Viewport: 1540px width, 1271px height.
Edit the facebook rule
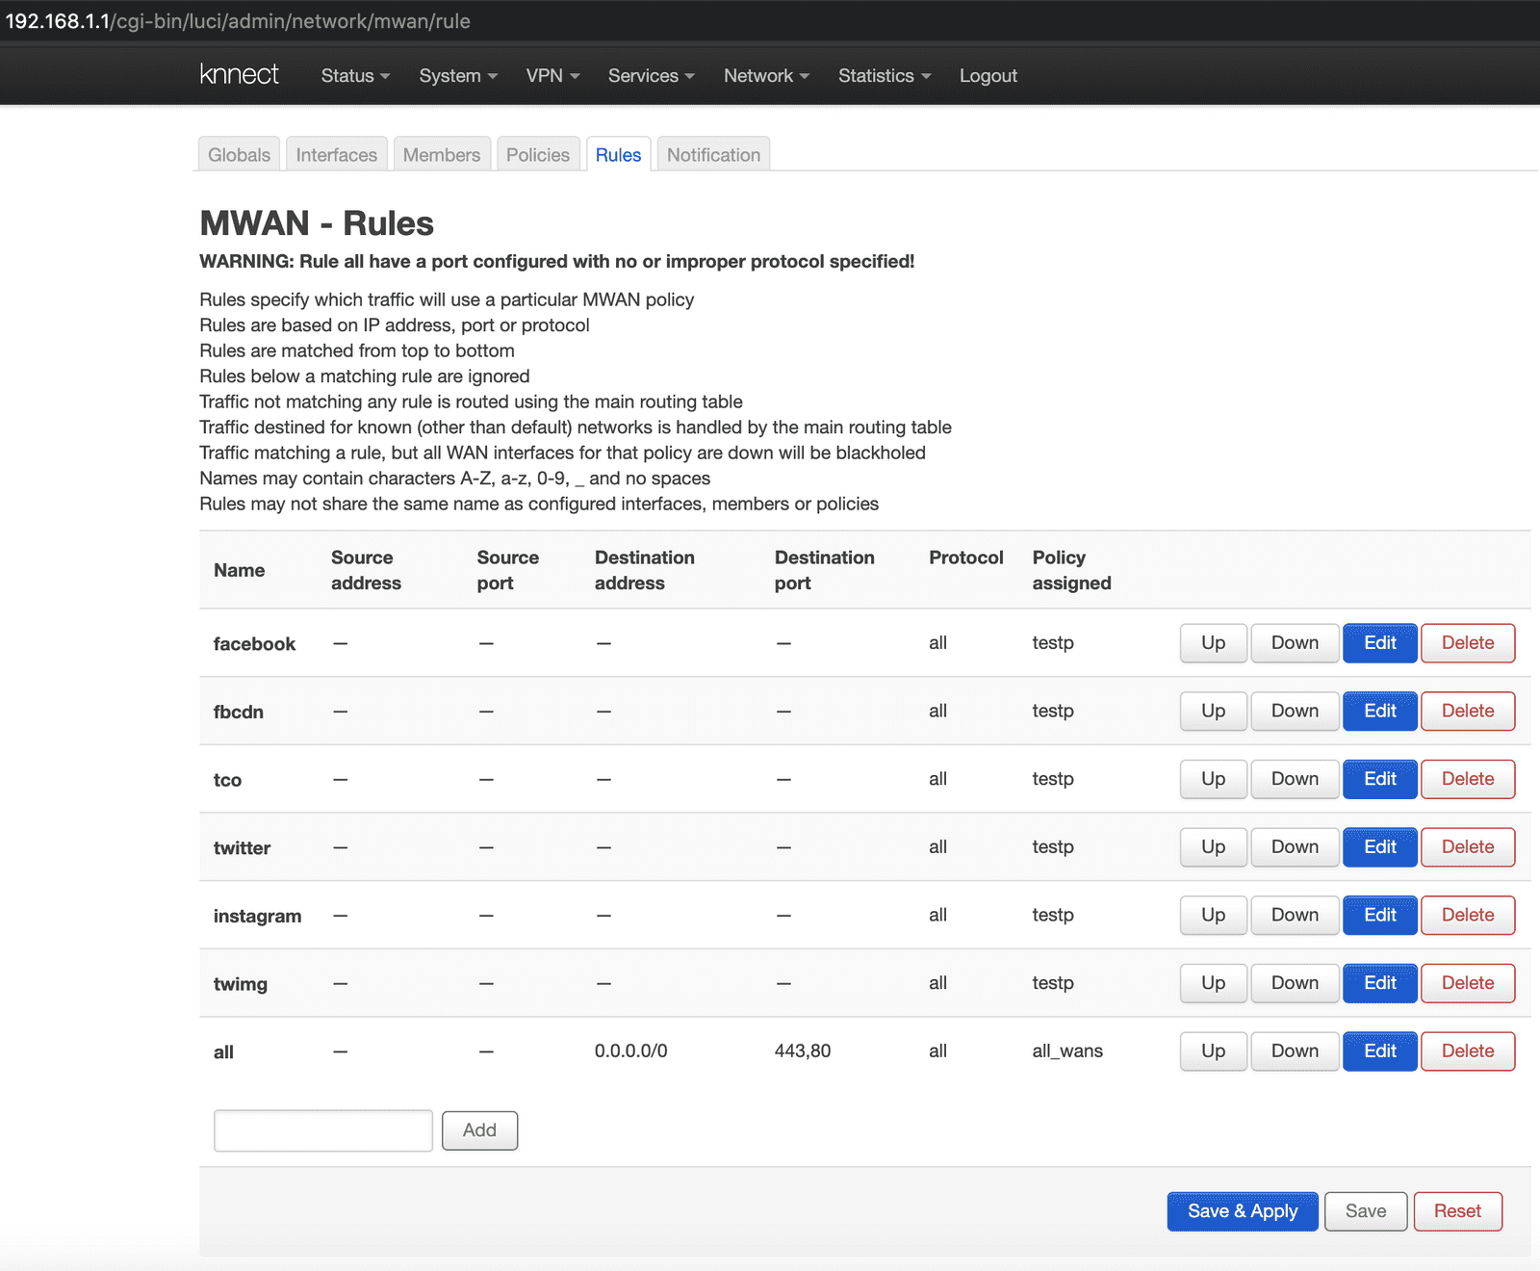(1379, 642)
